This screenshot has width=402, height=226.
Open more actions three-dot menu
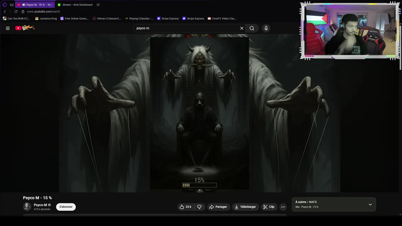[x=283, y=207]
